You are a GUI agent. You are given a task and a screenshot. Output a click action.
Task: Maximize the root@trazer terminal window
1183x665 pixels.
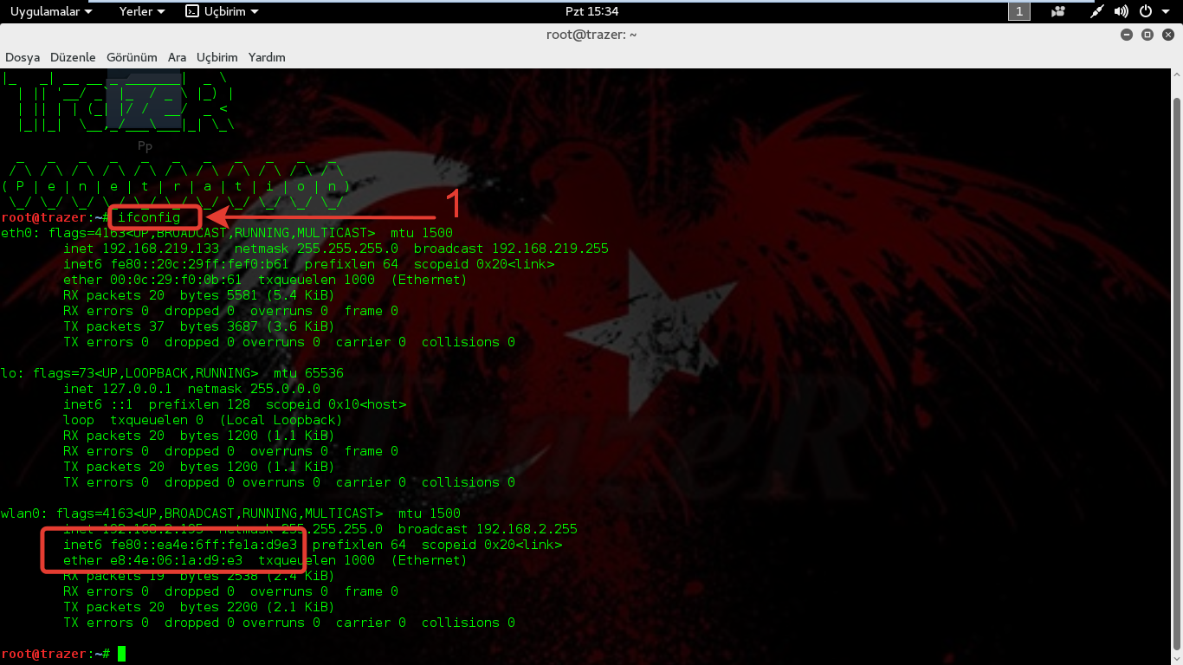[1147, 35]
